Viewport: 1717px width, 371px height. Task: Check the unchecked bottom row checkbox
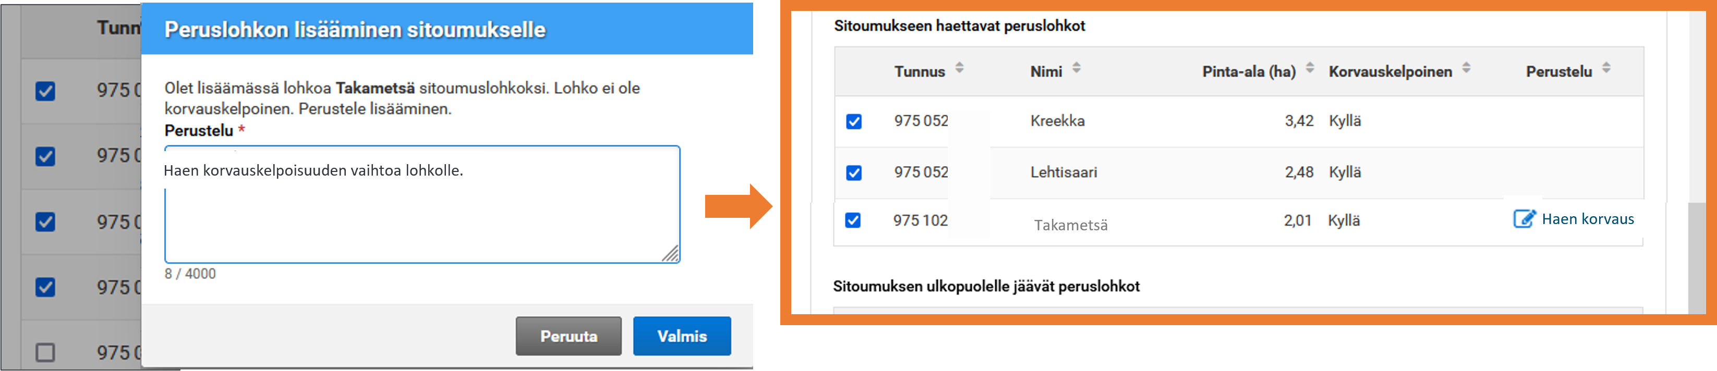tap(45, 352)
